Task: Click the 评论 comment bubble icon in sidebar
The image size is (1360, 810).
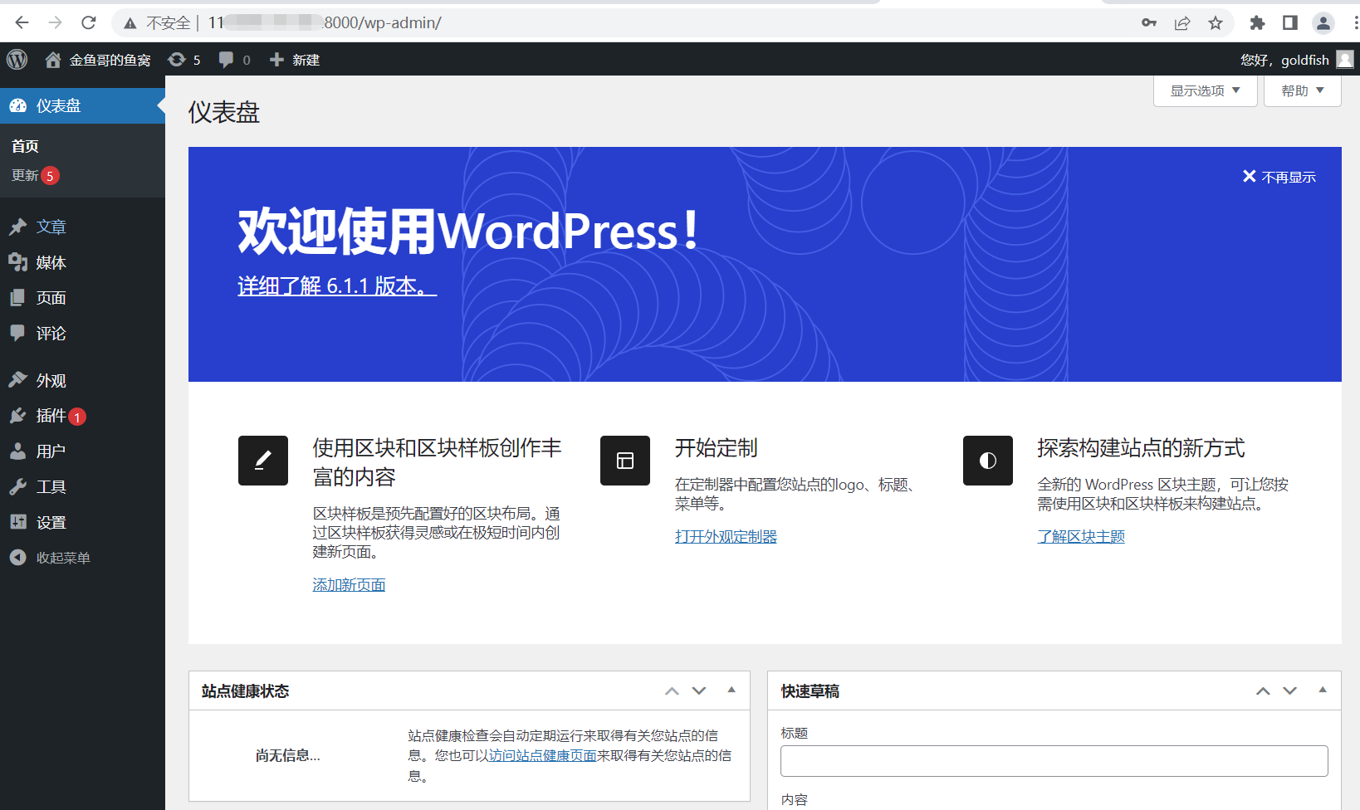Action: coord(18,333)
